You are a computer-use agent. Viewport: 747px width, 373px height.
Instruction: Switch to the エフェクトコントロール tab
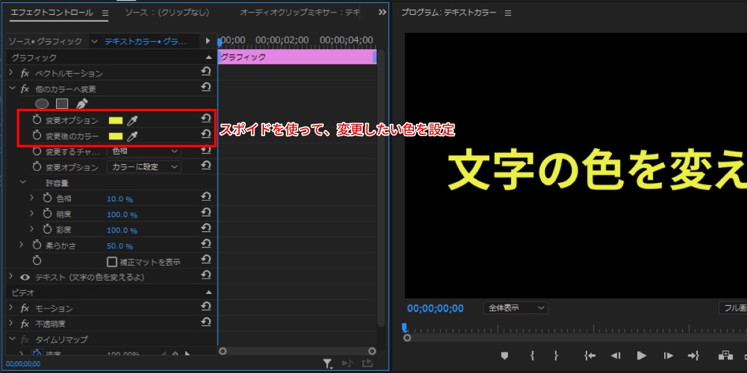[x=52, y=12]
